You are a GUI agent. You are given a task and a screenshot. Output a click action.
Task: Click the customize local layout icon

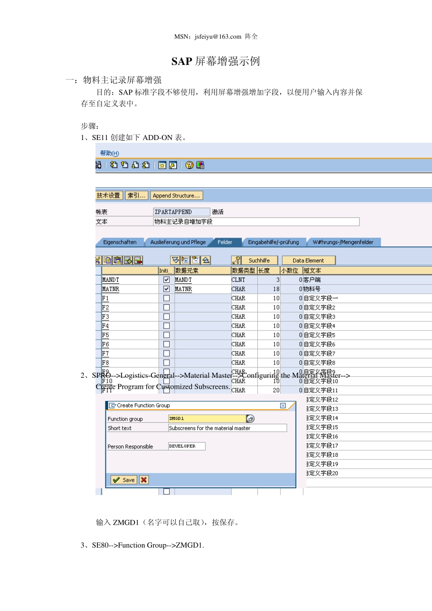200,165
